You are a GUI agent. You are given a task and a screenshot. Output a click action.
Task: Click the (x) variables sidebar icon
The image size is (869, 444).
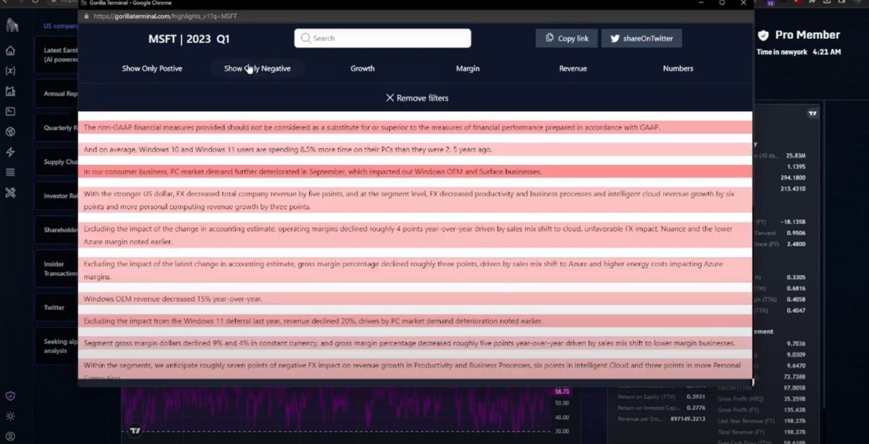(x=10, y=71)
